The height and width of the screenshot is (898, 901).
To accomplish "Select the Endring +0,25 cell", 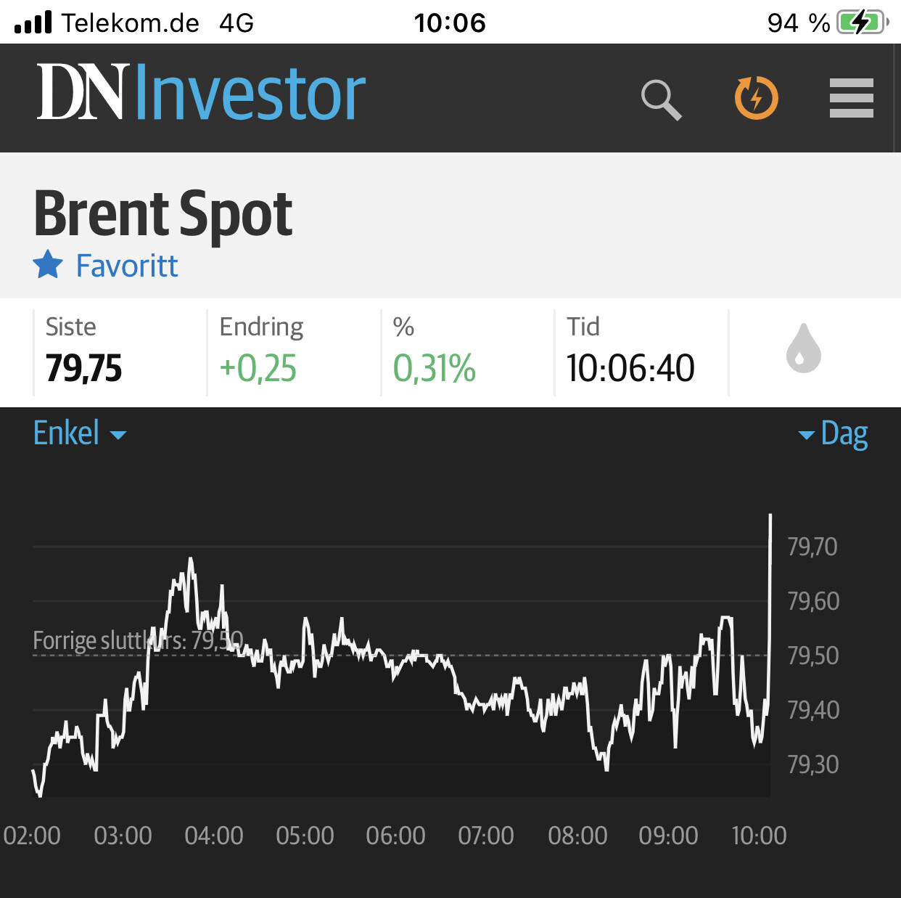I will (294, 352).
